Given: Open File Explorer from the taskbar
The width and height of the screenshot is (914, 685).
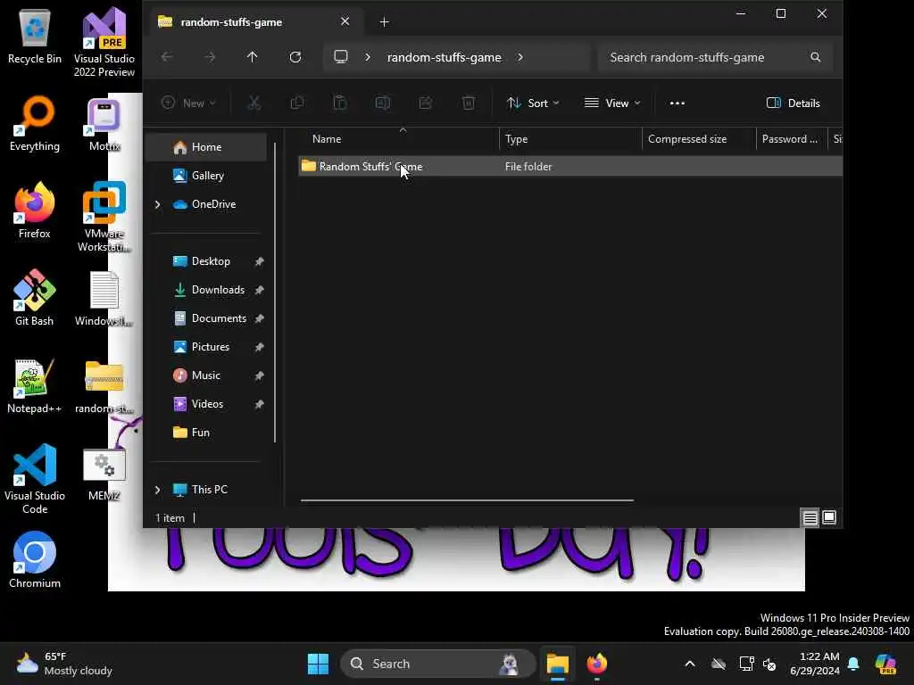Looking at the screenshot, I should 557,664.
